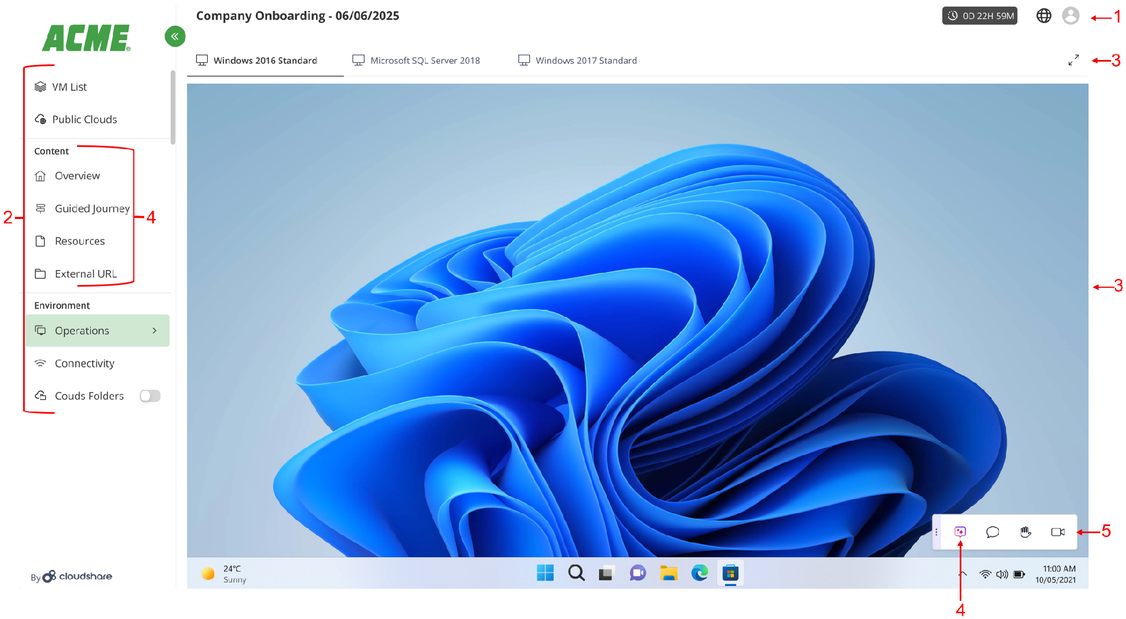Open File Explorer from the taskbar

point(668,573)
